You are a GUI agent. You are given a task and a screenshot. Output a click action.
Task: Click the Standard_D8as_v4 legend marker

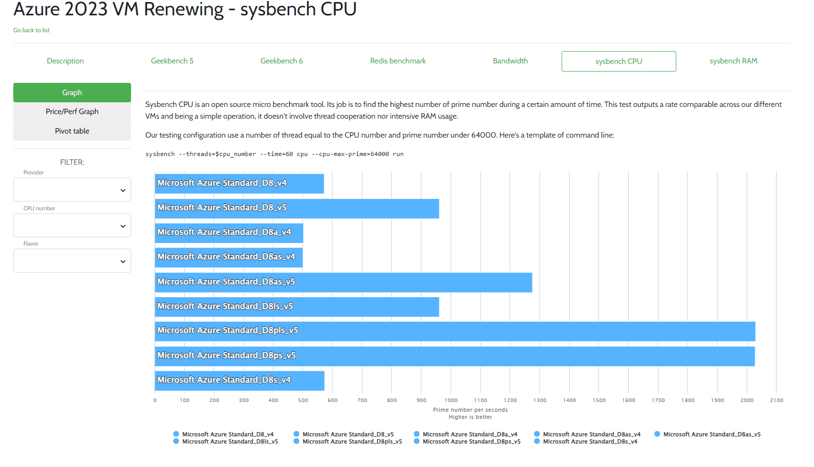click(x=537, y=434)
